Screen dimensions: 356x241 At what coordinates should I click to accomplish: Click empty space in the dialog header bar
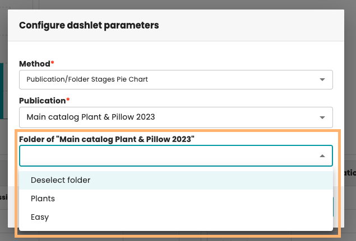click(x=252, y=25)
